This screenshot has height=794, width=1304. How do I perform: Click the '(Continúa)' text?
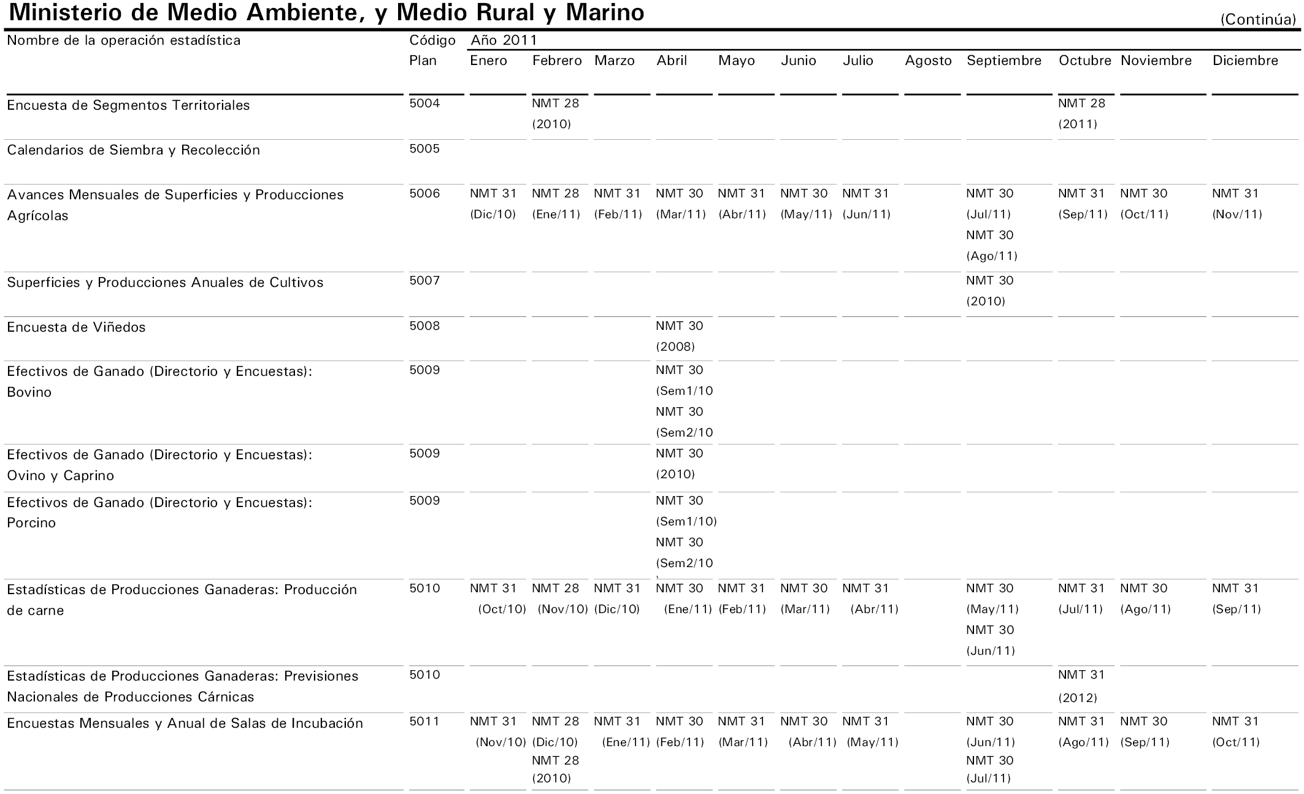click(1258, 20)
